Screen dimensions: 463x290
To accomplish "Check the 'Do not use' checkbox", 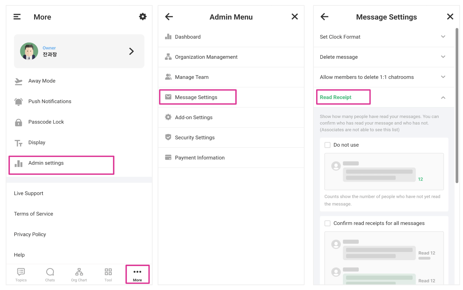I will 327,145.
